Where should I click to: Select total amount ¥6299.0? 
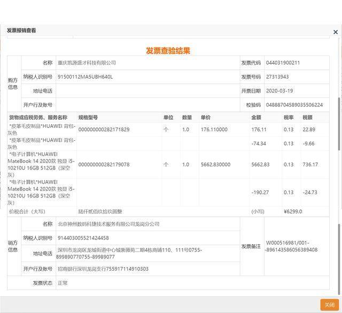click(293, 212)
